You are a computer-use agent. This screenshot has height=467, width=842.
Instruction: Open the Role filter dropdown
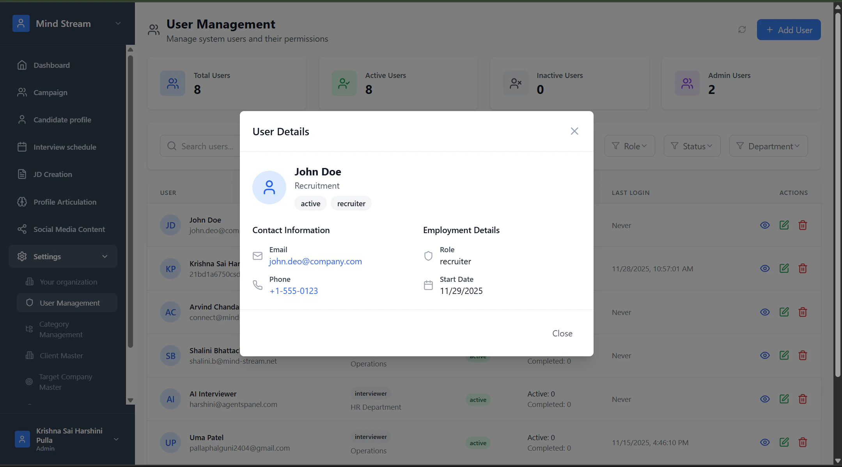629,146
